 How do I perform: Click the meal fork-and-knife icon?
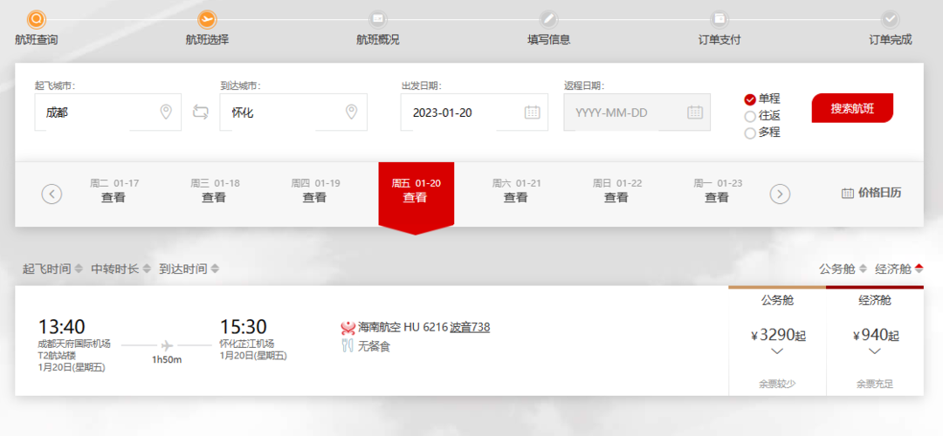[x=347, y=346]
